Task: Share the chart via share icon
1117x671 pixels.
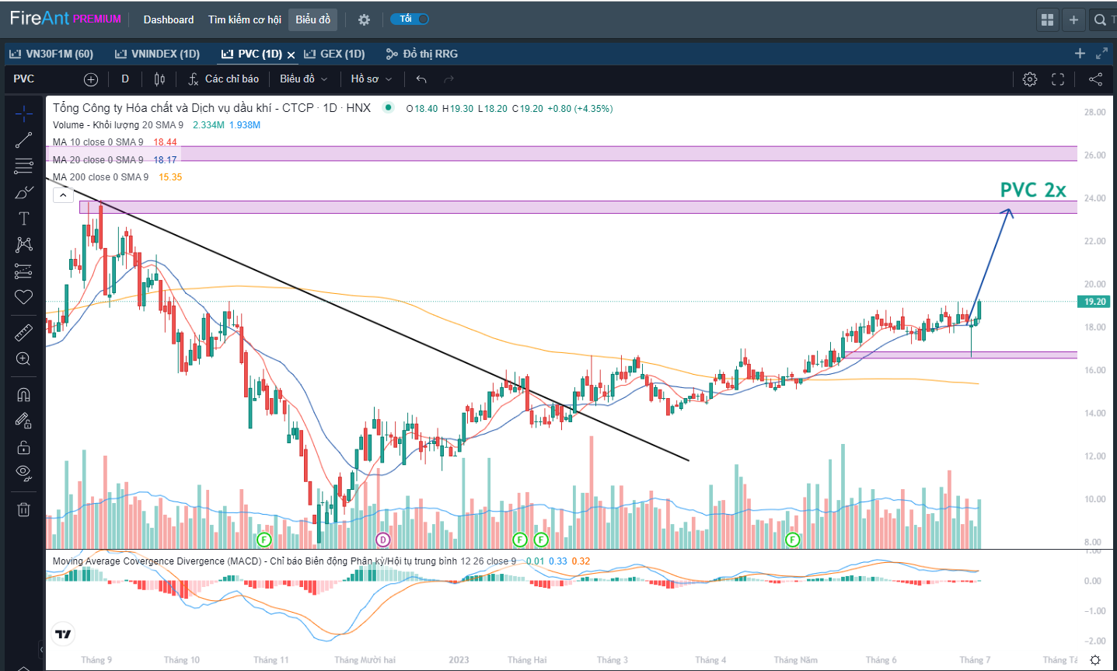Action: point(1095,79)
